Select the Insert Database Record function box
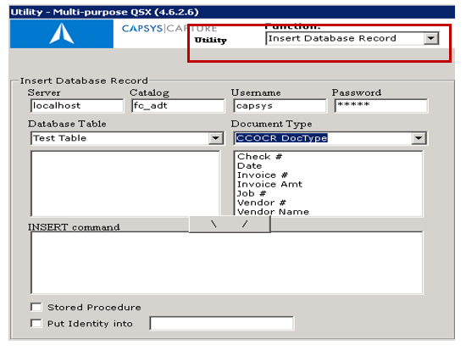Screen dimensions: 466x356 point(352,38)
